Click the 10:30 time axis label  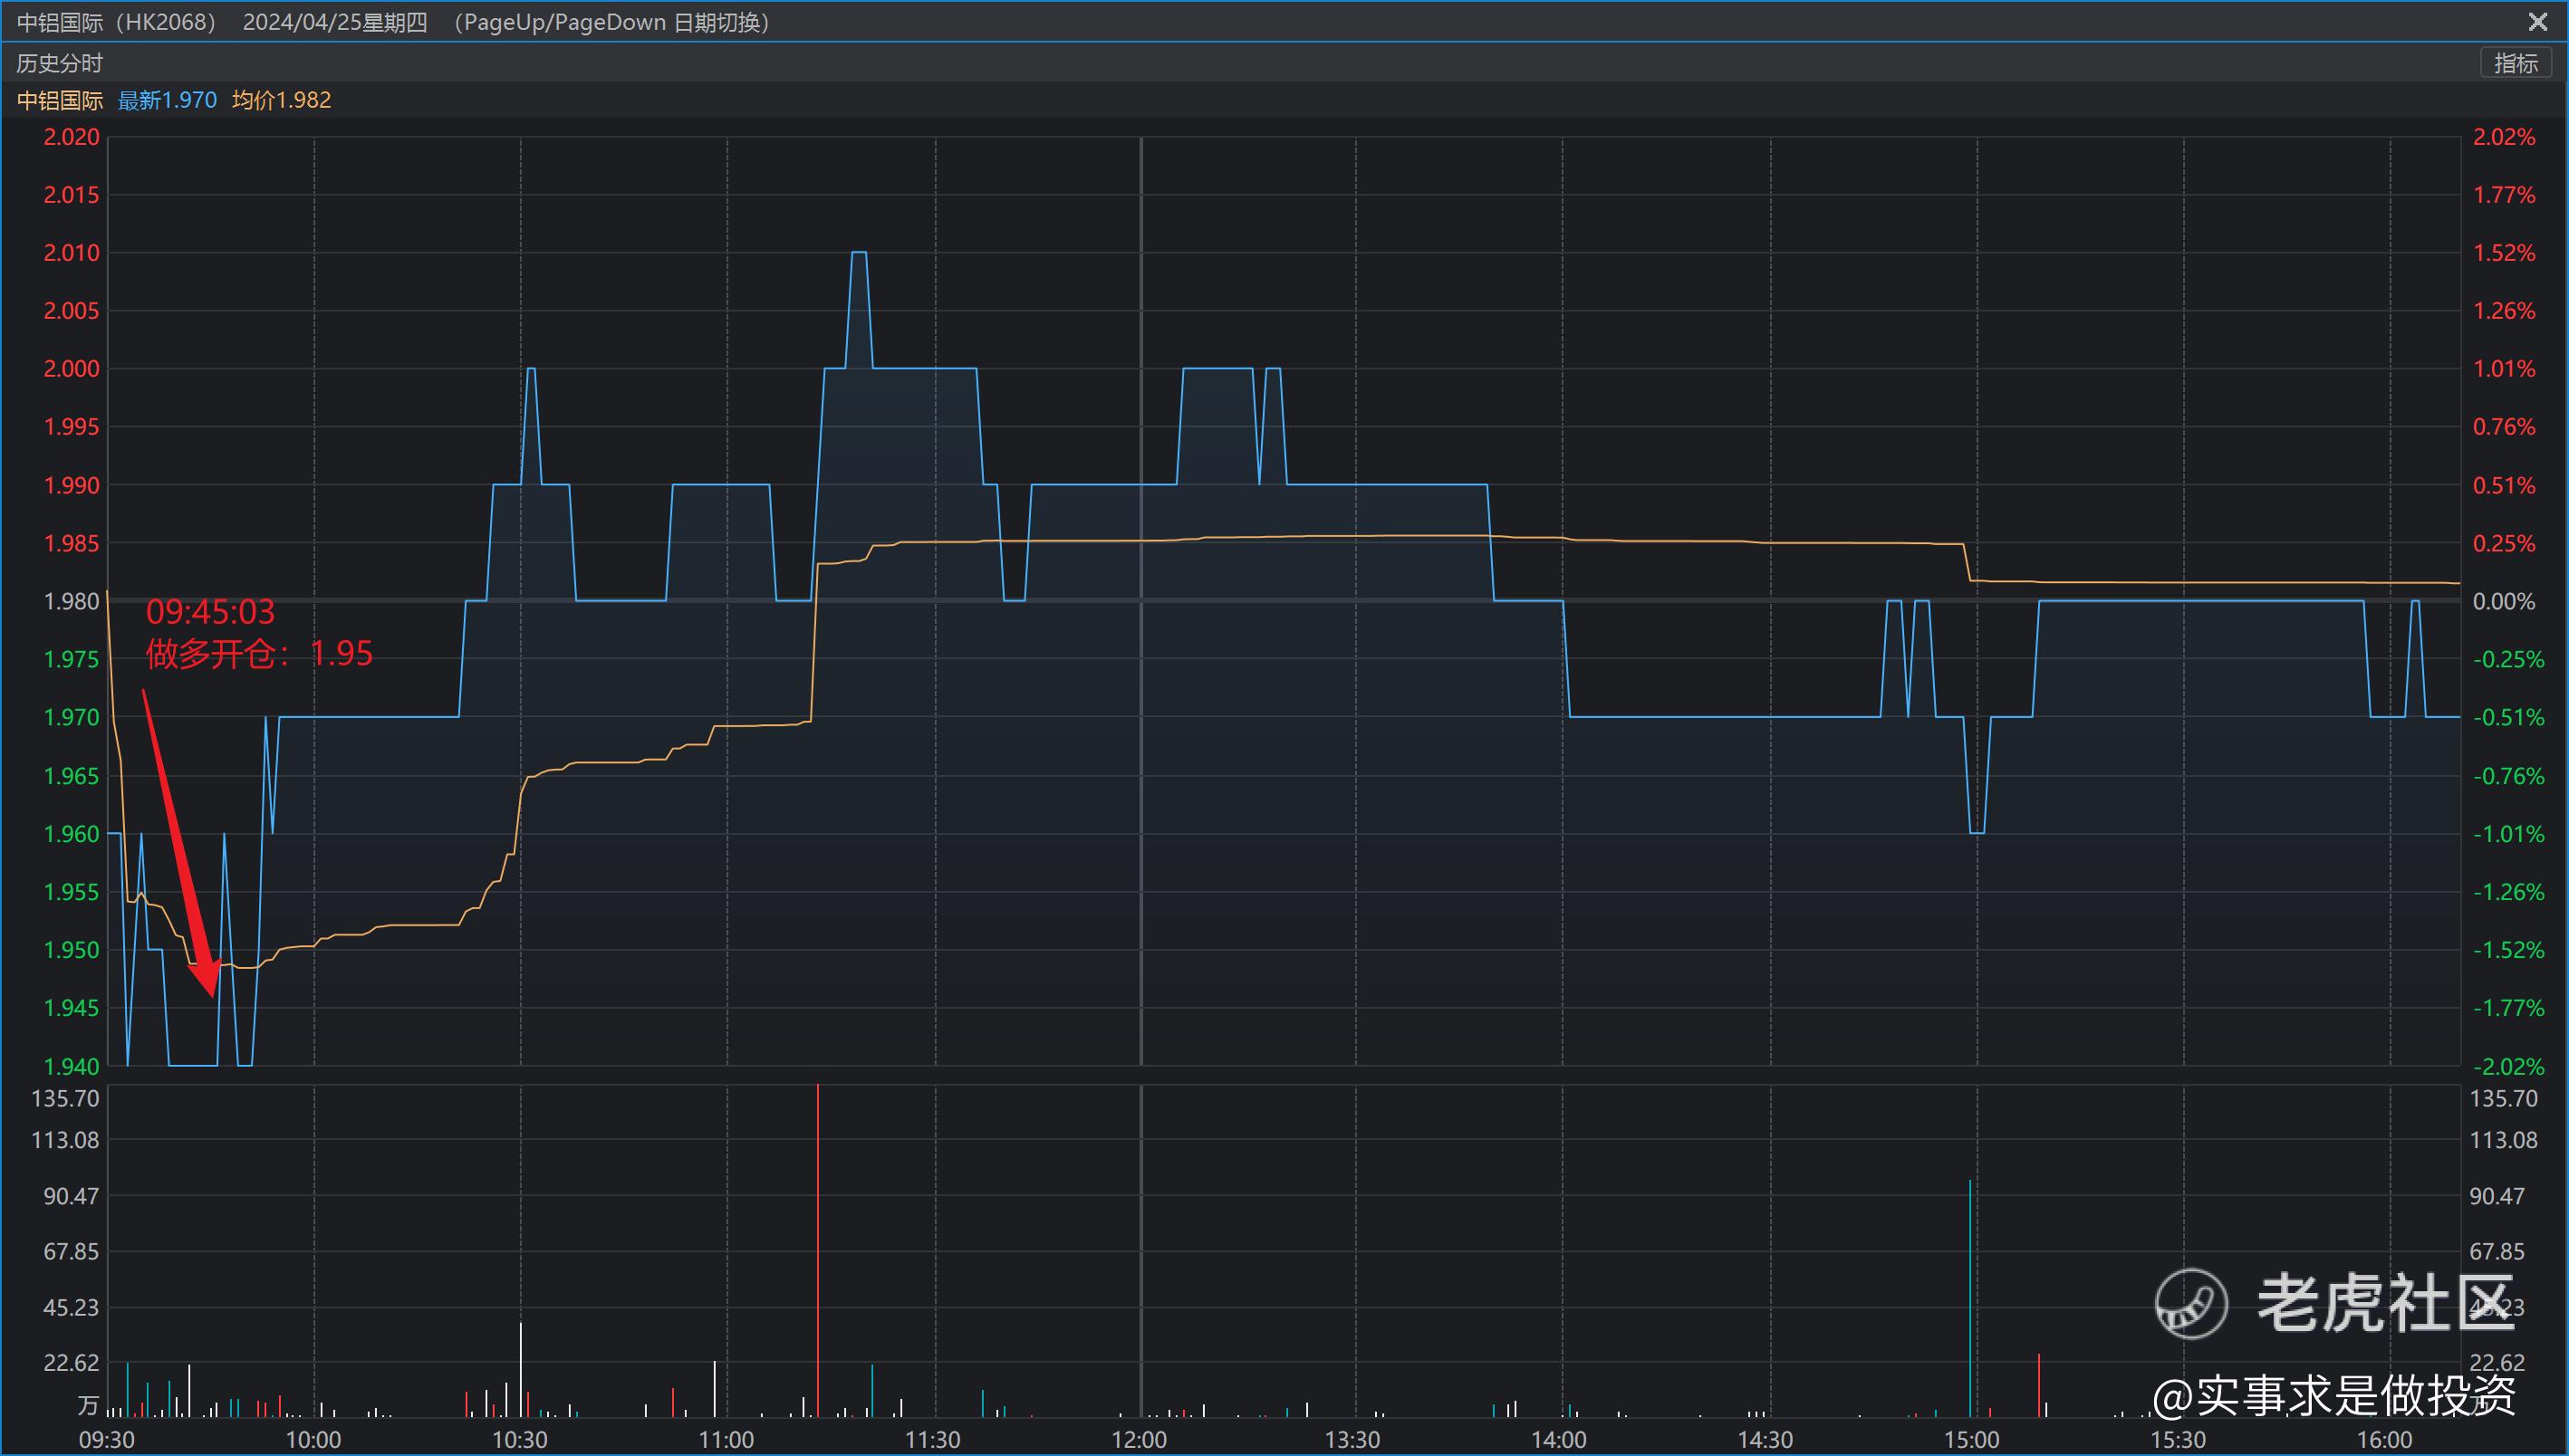[520, 1440]
